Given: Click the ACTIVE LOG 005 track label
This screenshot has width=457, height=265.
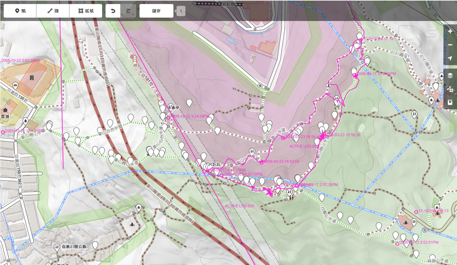Looking at the screenshot, I should tap(239, 206).
